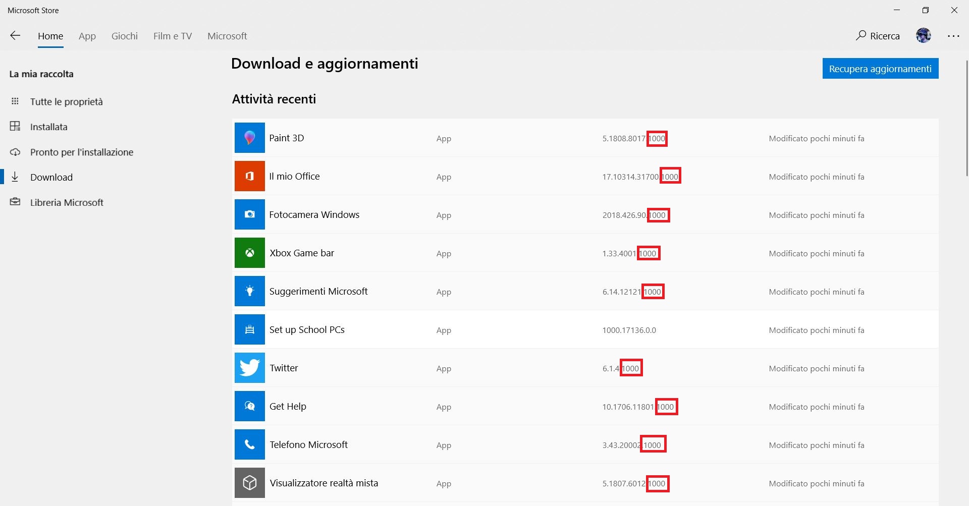Open the Film e TV tab

point(173,36)
